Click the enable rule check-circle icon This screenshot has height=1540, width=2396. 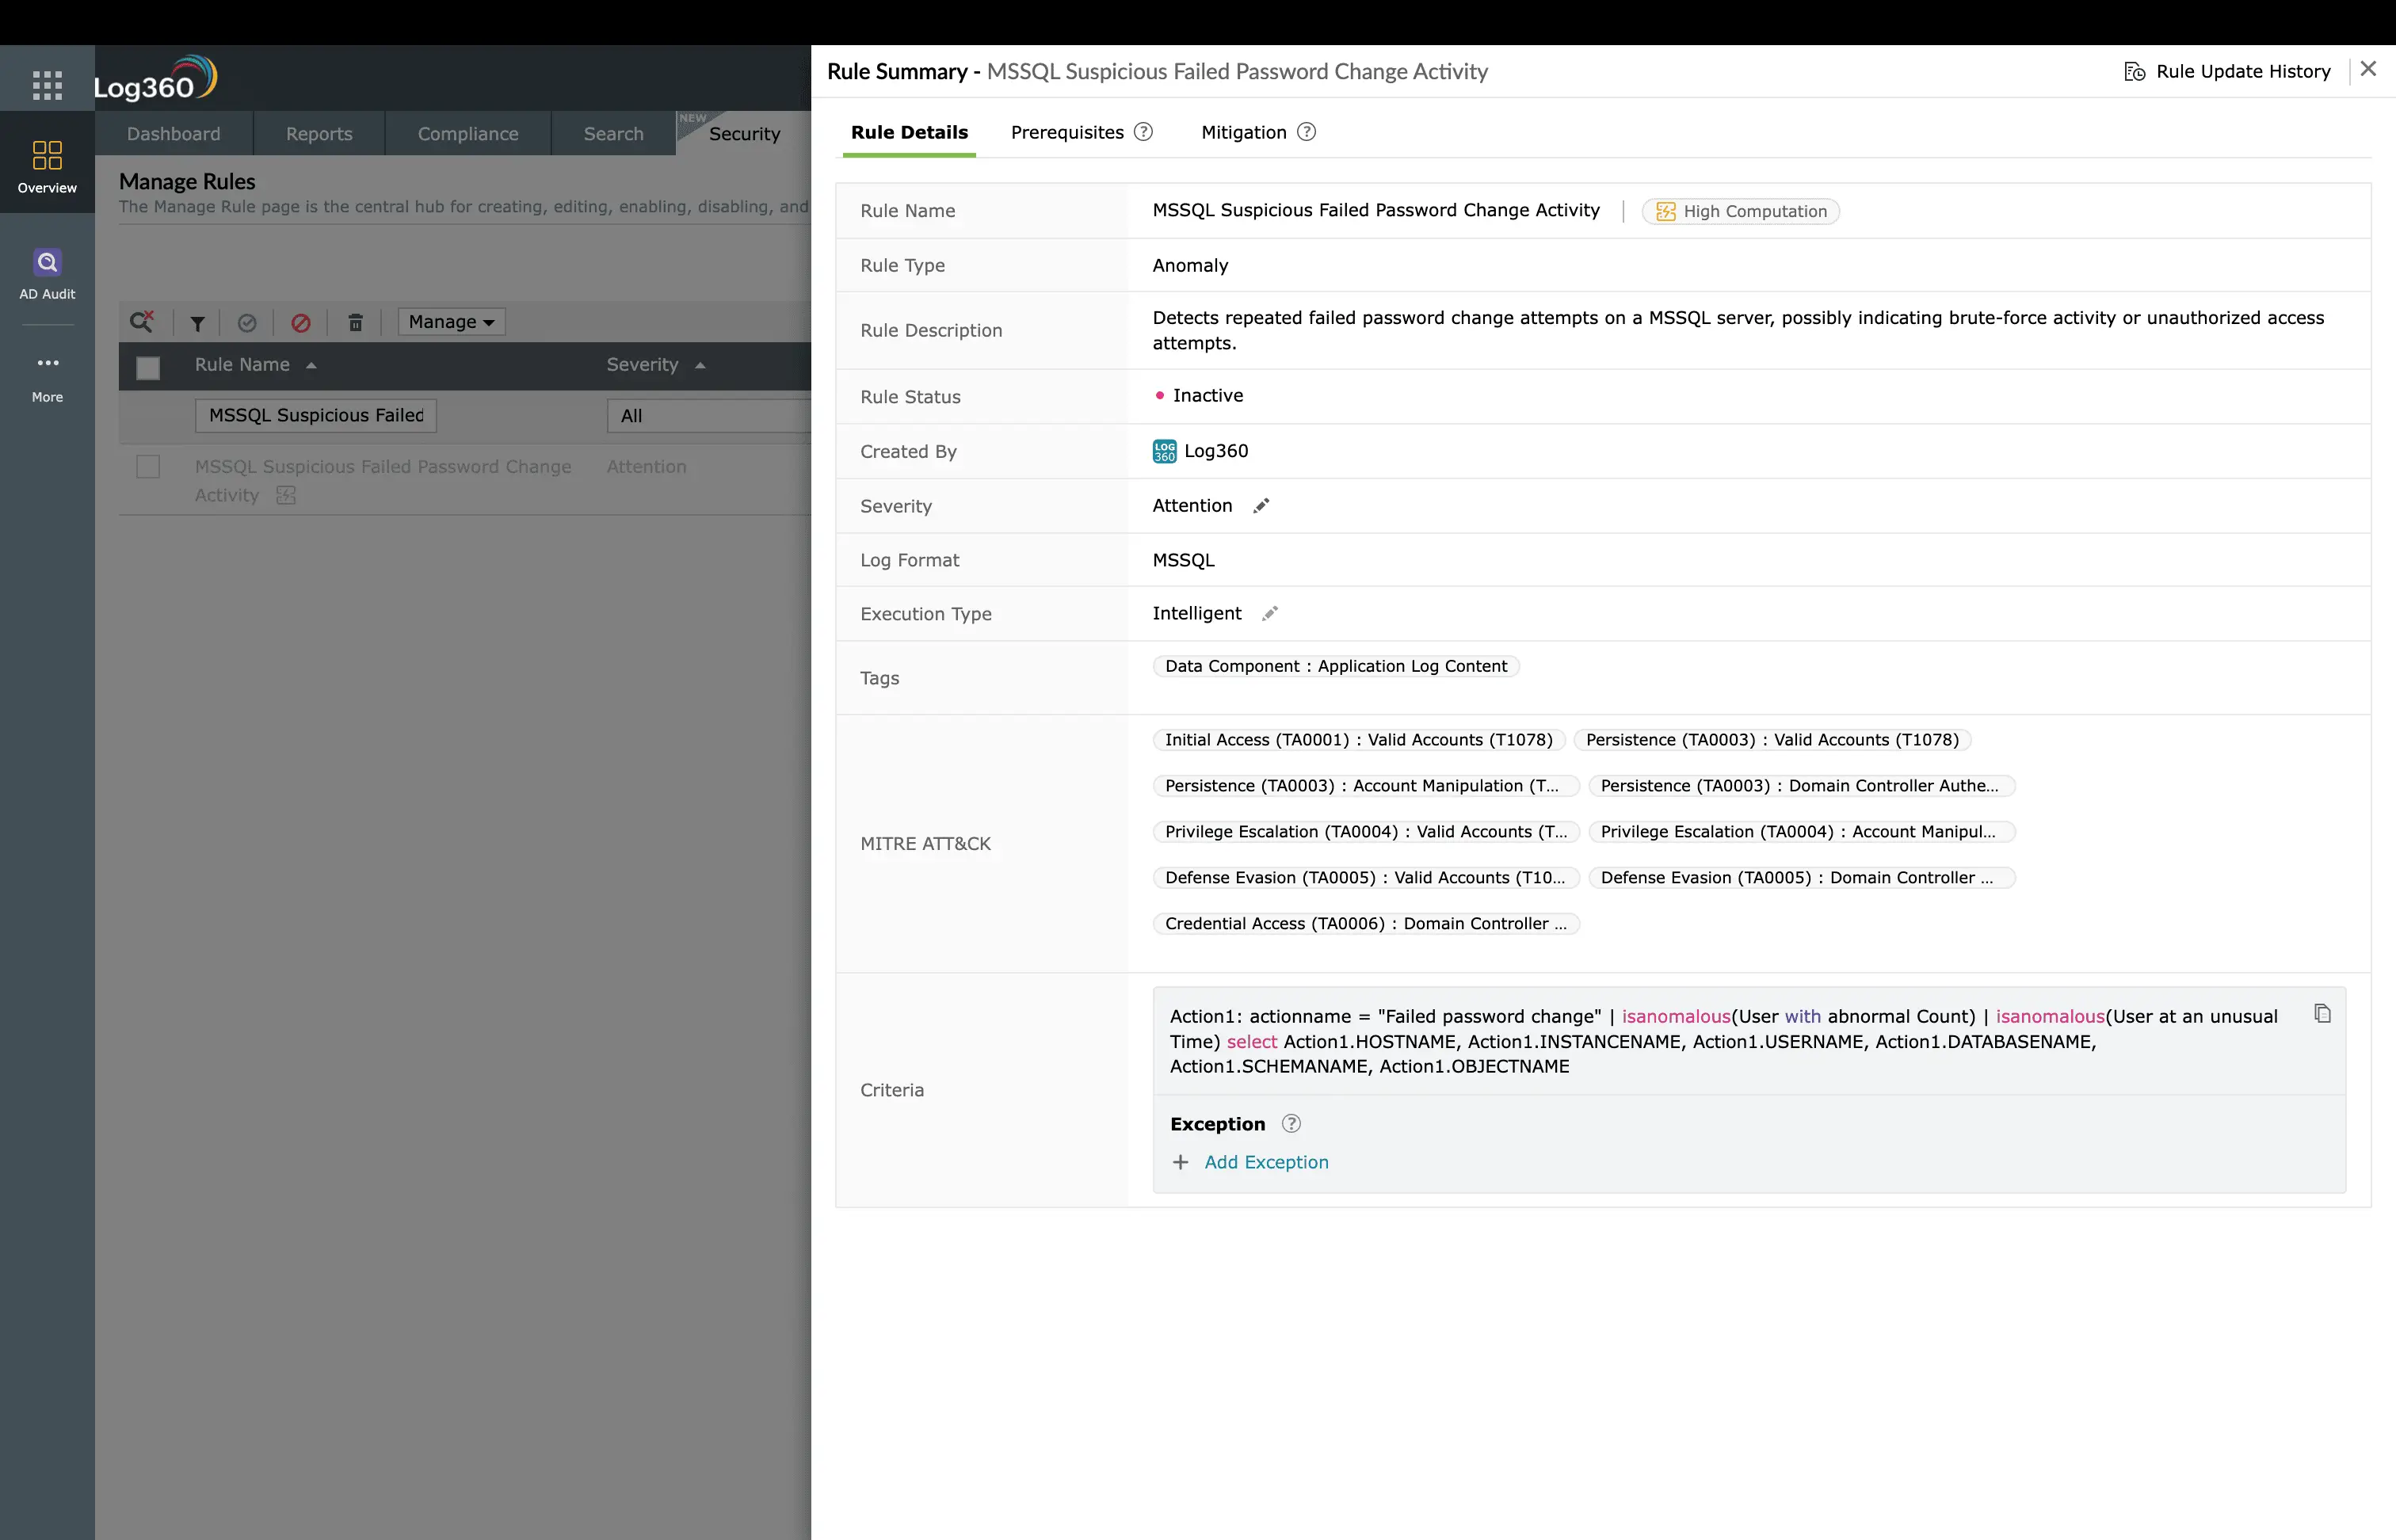(x=248, y=322)
